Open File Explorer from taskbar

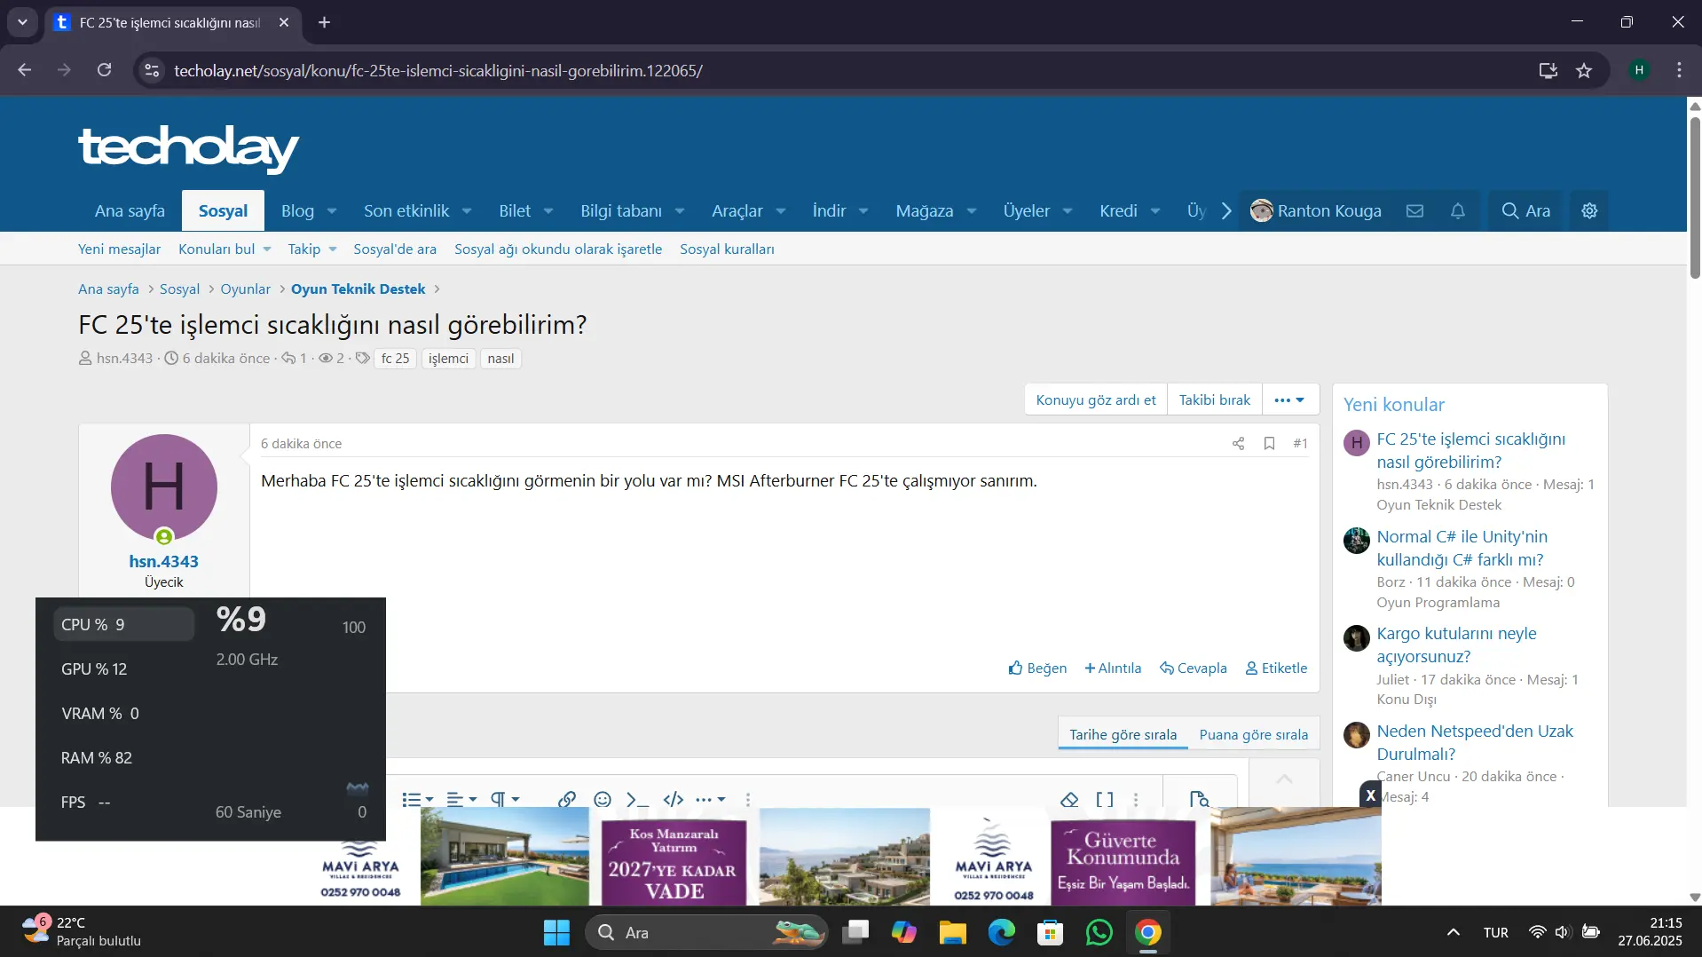[x=952, y=932]
